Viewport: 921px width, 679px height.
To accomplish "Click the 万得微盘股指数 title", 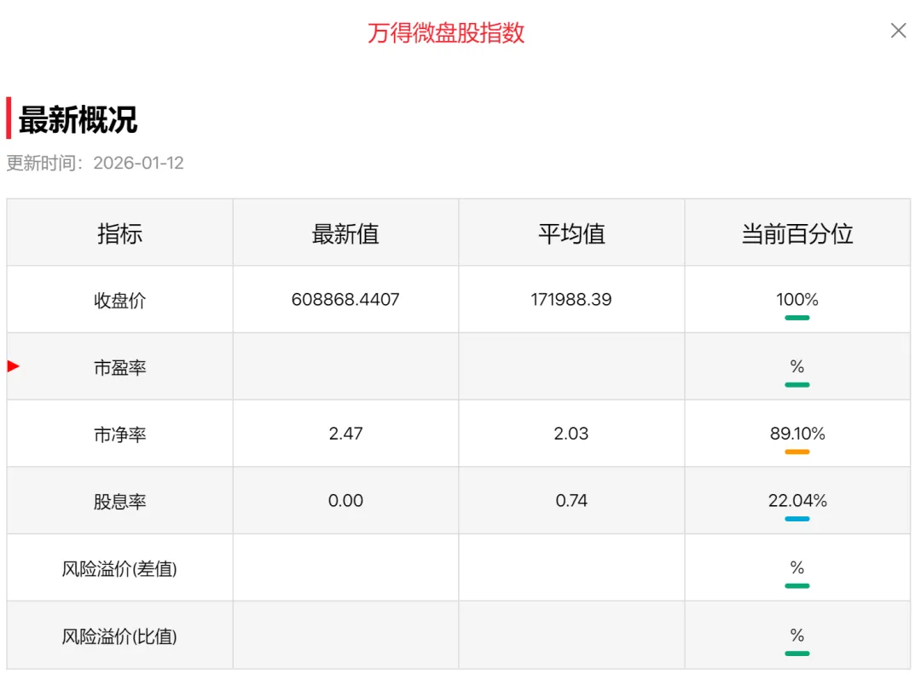I will tap(446, 33).
